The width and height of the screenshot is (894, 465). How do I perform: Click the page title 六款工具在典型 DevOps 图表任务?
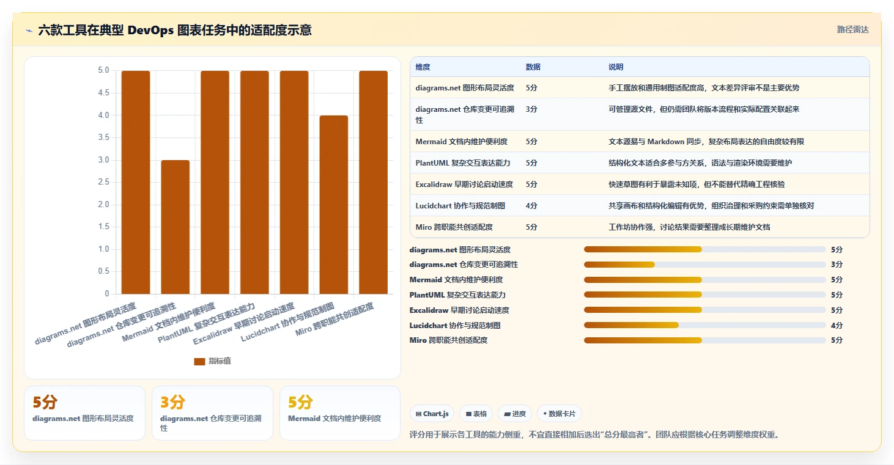click(175, 30)
